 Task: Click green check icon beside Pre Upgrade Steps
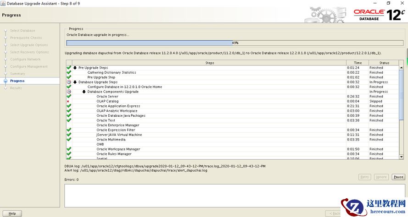tap(69, 67)
